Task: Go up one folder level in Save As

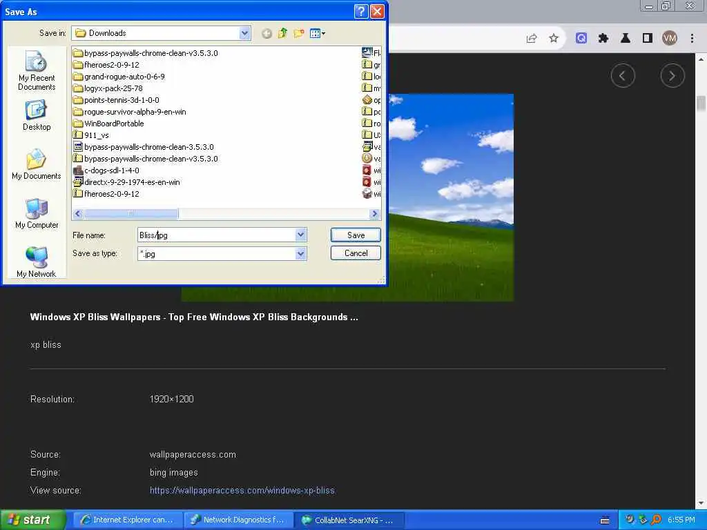Action: coord(282,33)
